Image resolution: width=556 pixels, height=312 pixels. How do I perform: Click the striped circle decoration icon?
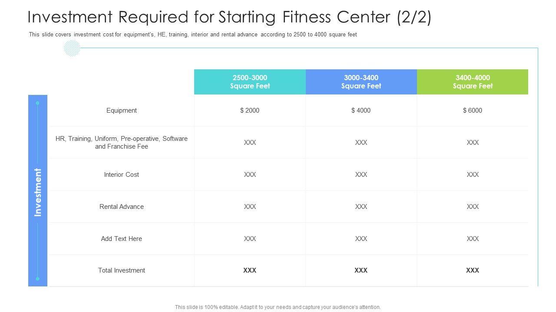click(x=72, y=48)
